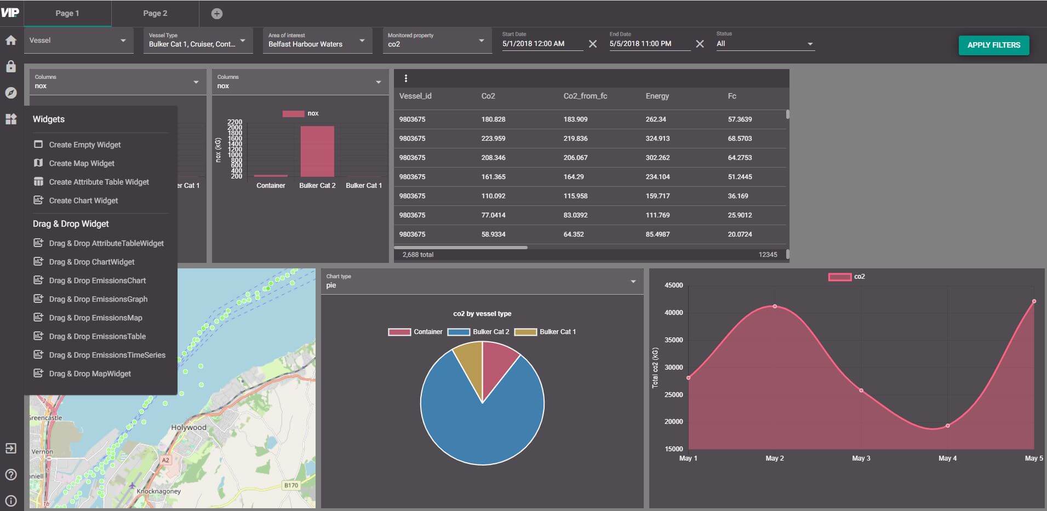Image resolution: width=1047 pixels, height=511 pixels.
Task: Click the lock icon on the left sidebar
Action: pos(10,66)
